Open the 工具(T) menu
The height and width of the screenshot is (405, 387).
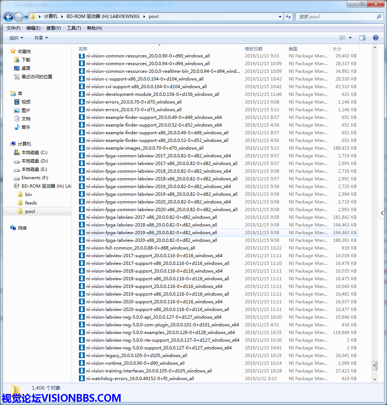point(74,28)
